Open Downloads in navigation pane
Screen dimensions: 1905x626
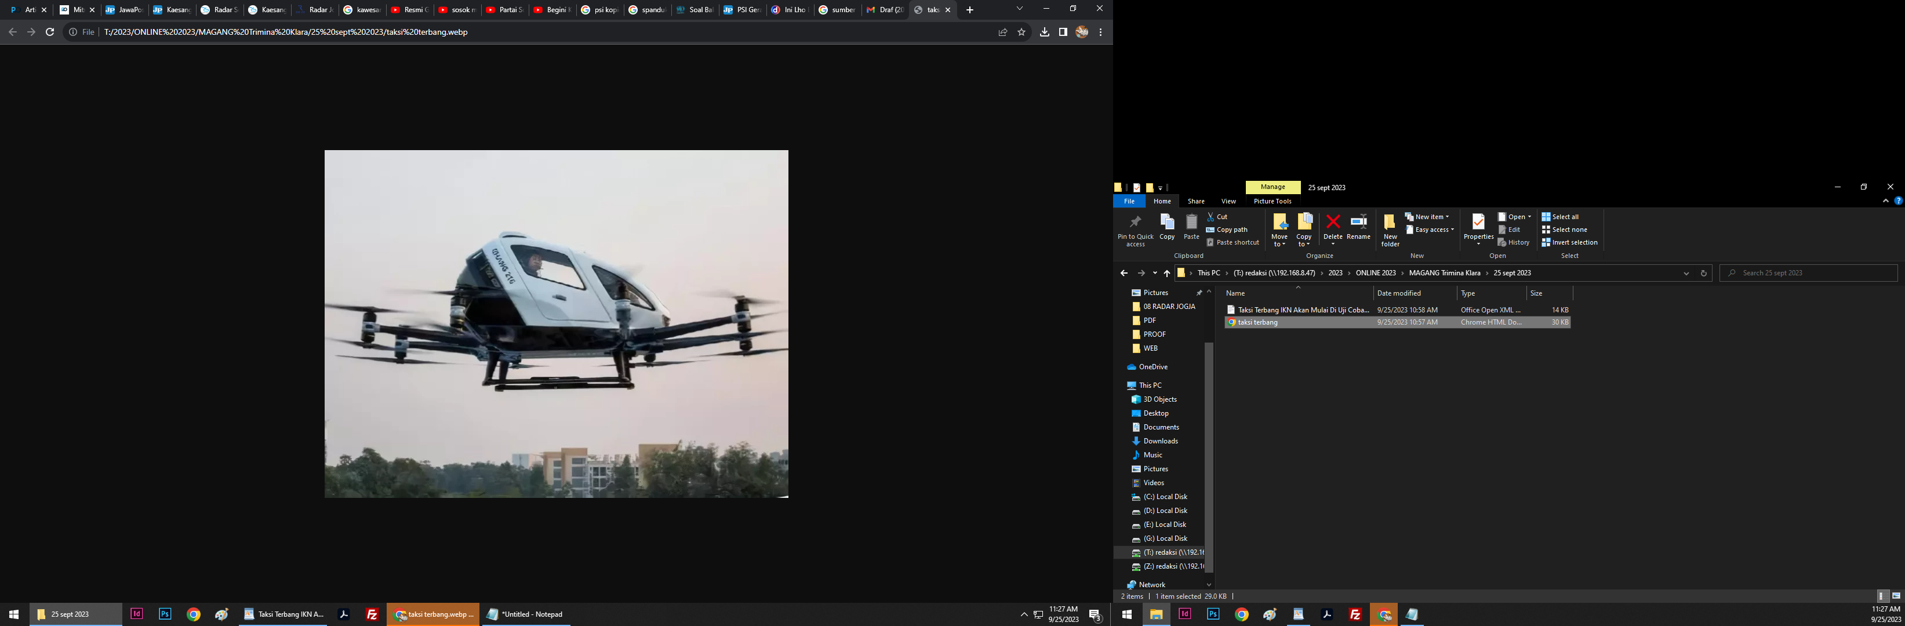coord(1160,441)
